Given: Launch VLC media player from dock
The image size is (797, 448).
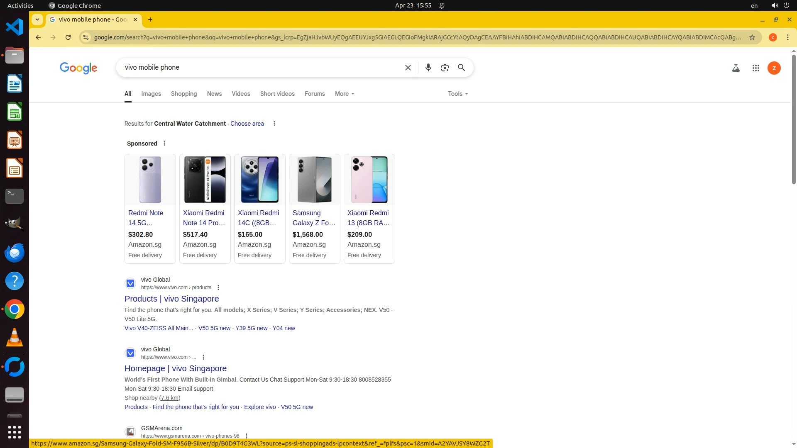Looking at the screenshot, I should [x=15, y=338].
